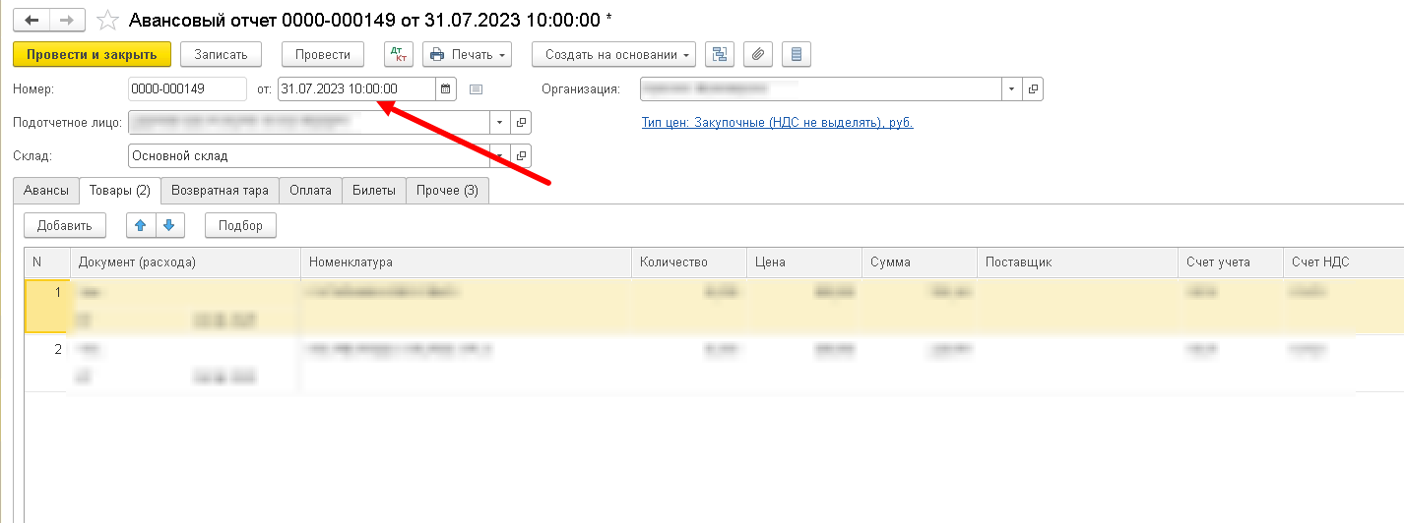This screenshot has width=1404, height=523.
Task: Go back with the left arrow button
Action: [x=32, y=20]
